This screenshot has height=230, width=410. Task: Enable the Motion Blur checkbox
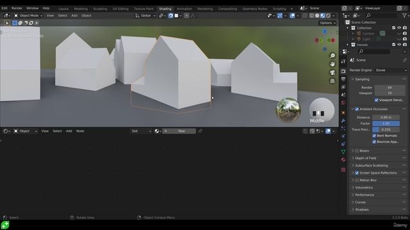357,180
